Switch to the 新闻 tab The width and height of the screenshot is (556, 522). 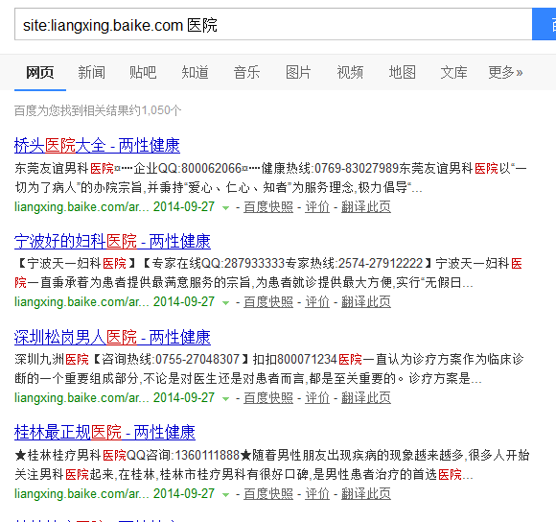point(91,72)
